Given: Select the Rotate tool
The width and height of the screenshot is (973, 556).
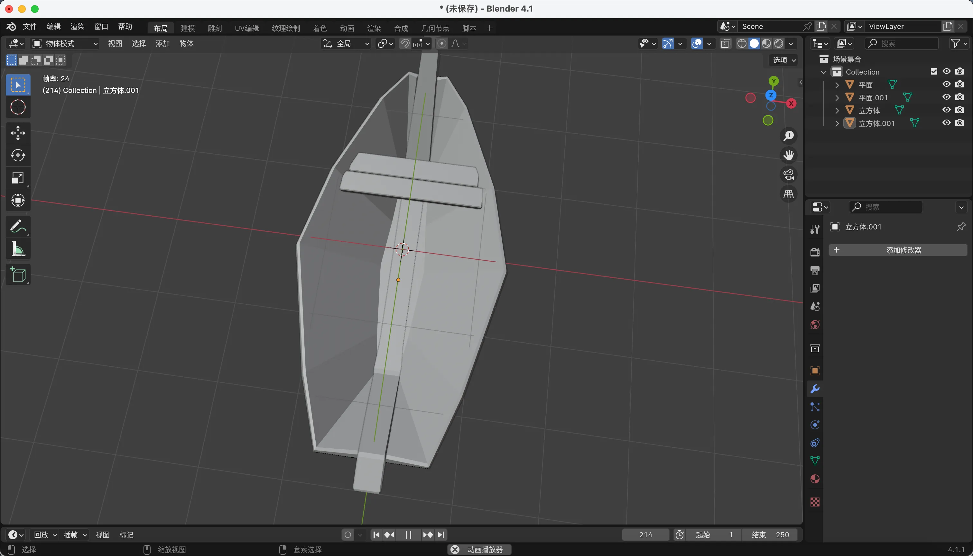Looking at the screenshot, I should pyautogui.click(x=18, y=156).
